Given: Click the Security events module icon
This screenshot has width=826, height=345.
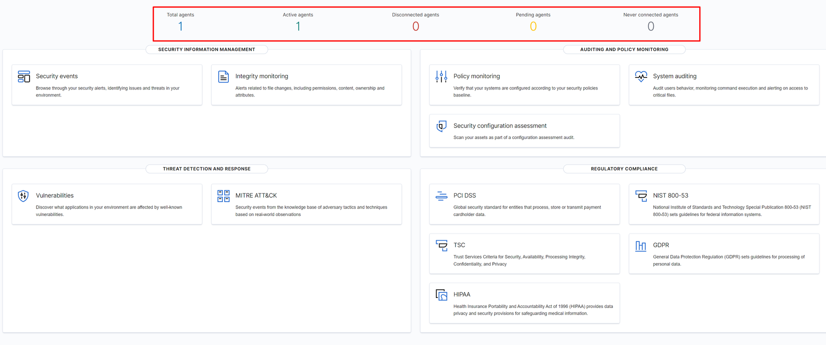Looking at the screenshot, I should coord(24,76).
